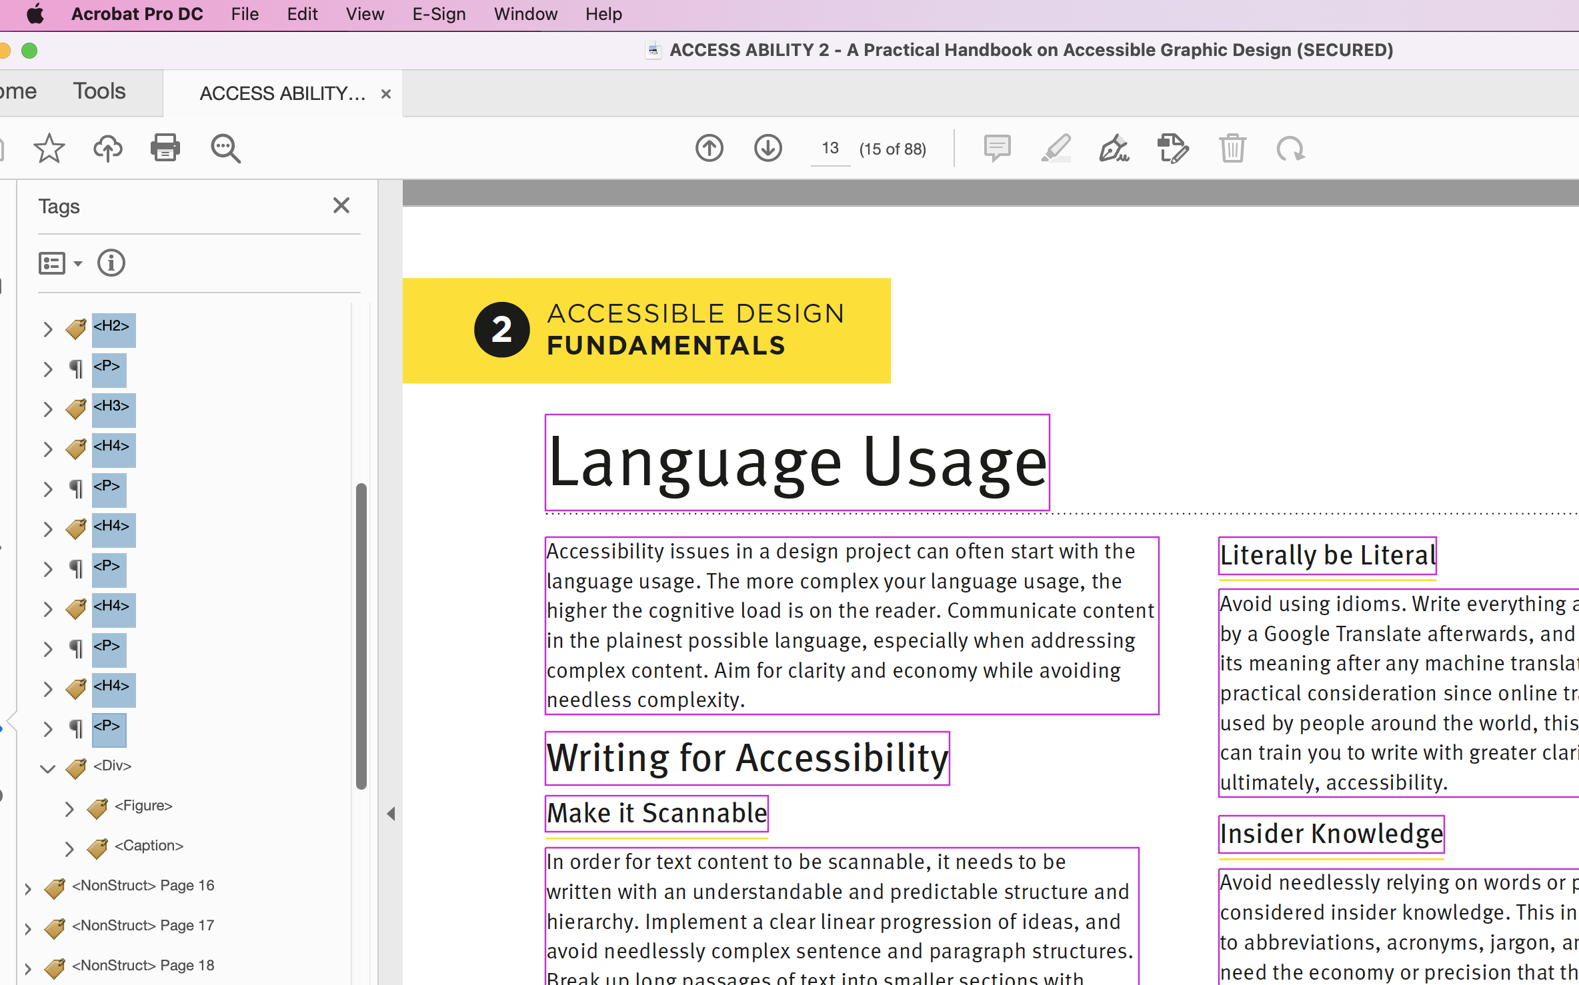The height and width of the screenshot is (985, 1579).
Task: Click the Language Usage heading
Action: point(798,463)
